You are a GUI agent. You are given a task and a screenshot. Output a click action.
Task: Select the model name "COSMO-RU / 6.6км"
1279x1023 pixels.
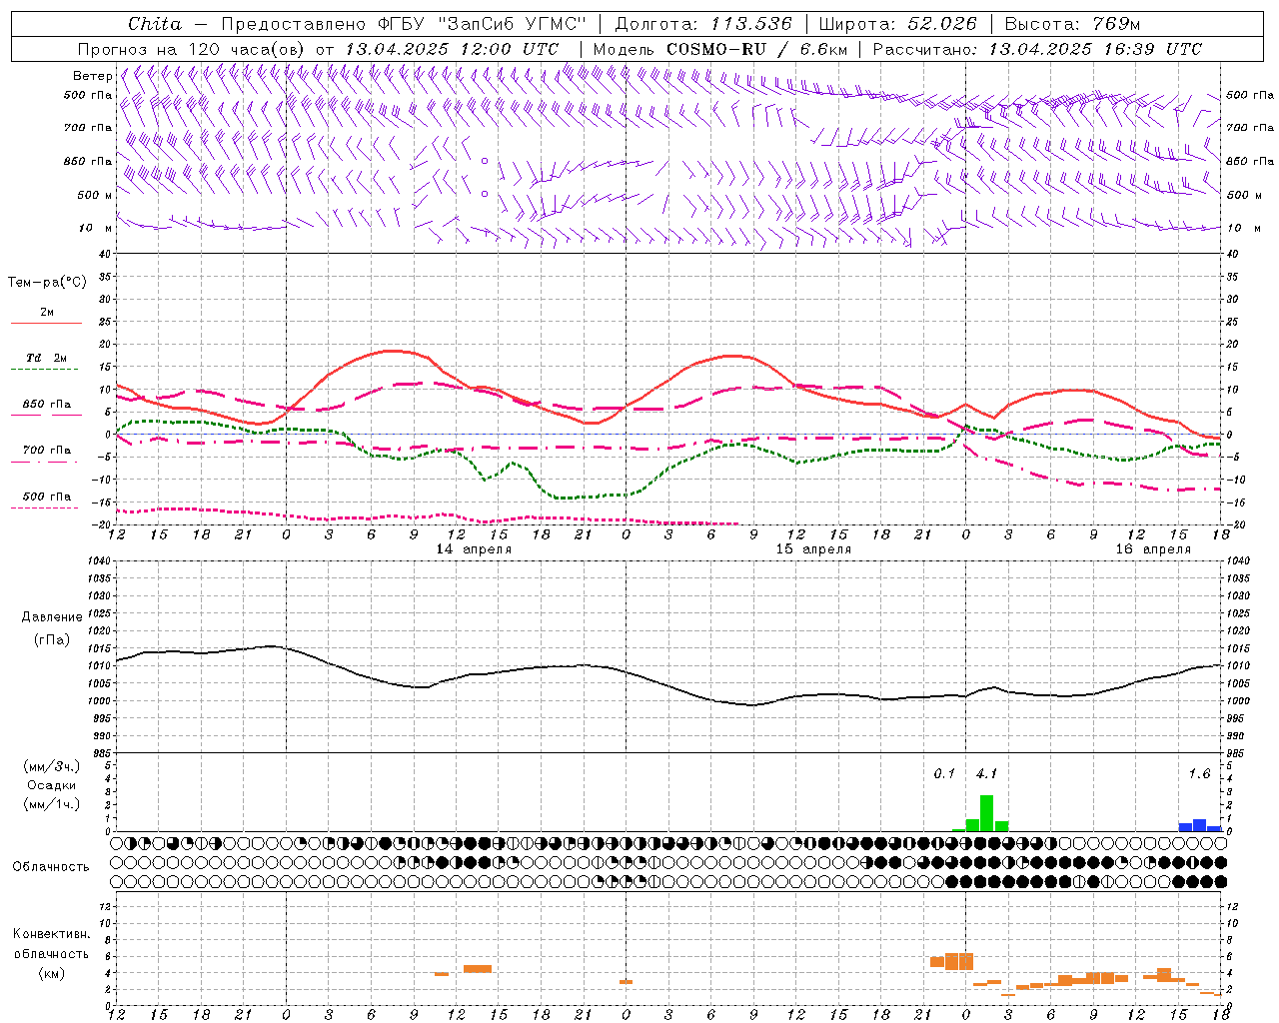click(x=756, y=49)
